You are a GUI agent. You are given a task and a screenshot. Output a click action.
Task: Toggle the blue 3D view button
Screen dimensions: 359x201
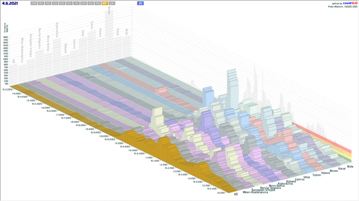[140, 3]
